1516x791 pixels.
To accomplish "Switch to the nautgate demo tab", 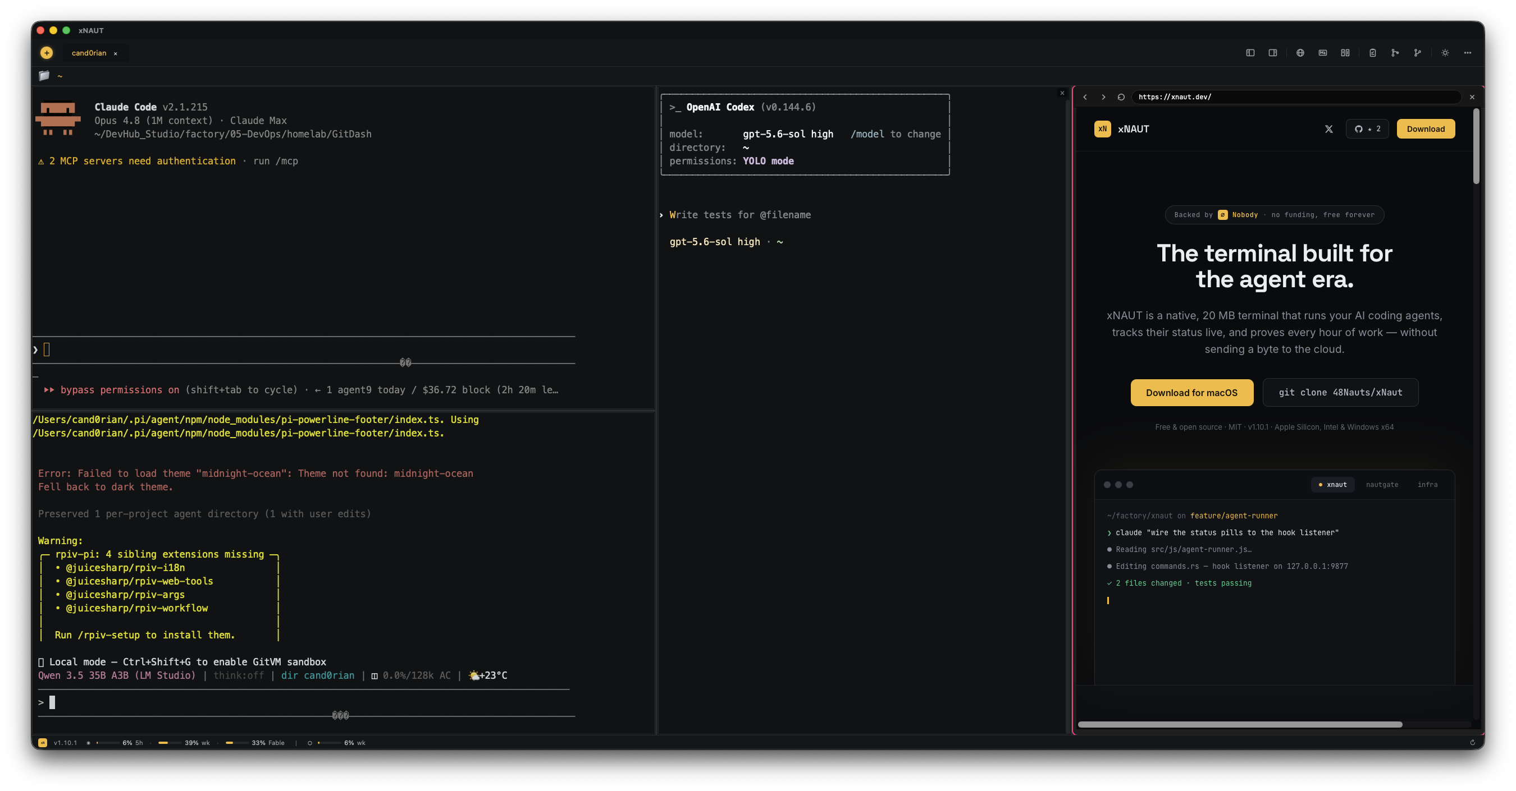I will pyautogui.click(x=1382, y=485).
